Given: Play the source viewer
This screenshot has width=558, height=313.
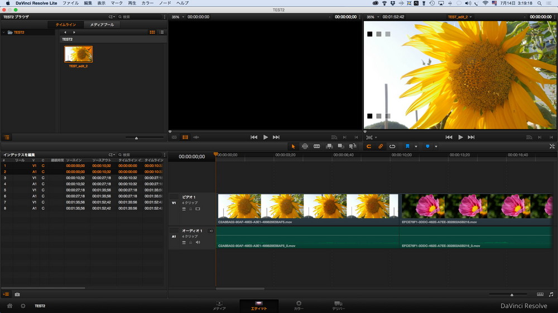Looking at the screenshot, I should pos(266,137).
